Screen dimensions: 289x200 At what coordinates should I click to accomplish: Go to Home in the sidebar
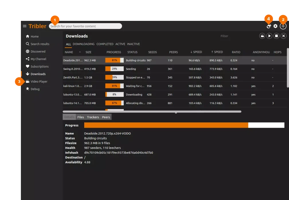pos(32,36)
